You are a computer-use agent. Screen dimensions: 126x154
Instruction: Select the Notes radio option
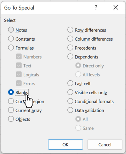[11, 30]
